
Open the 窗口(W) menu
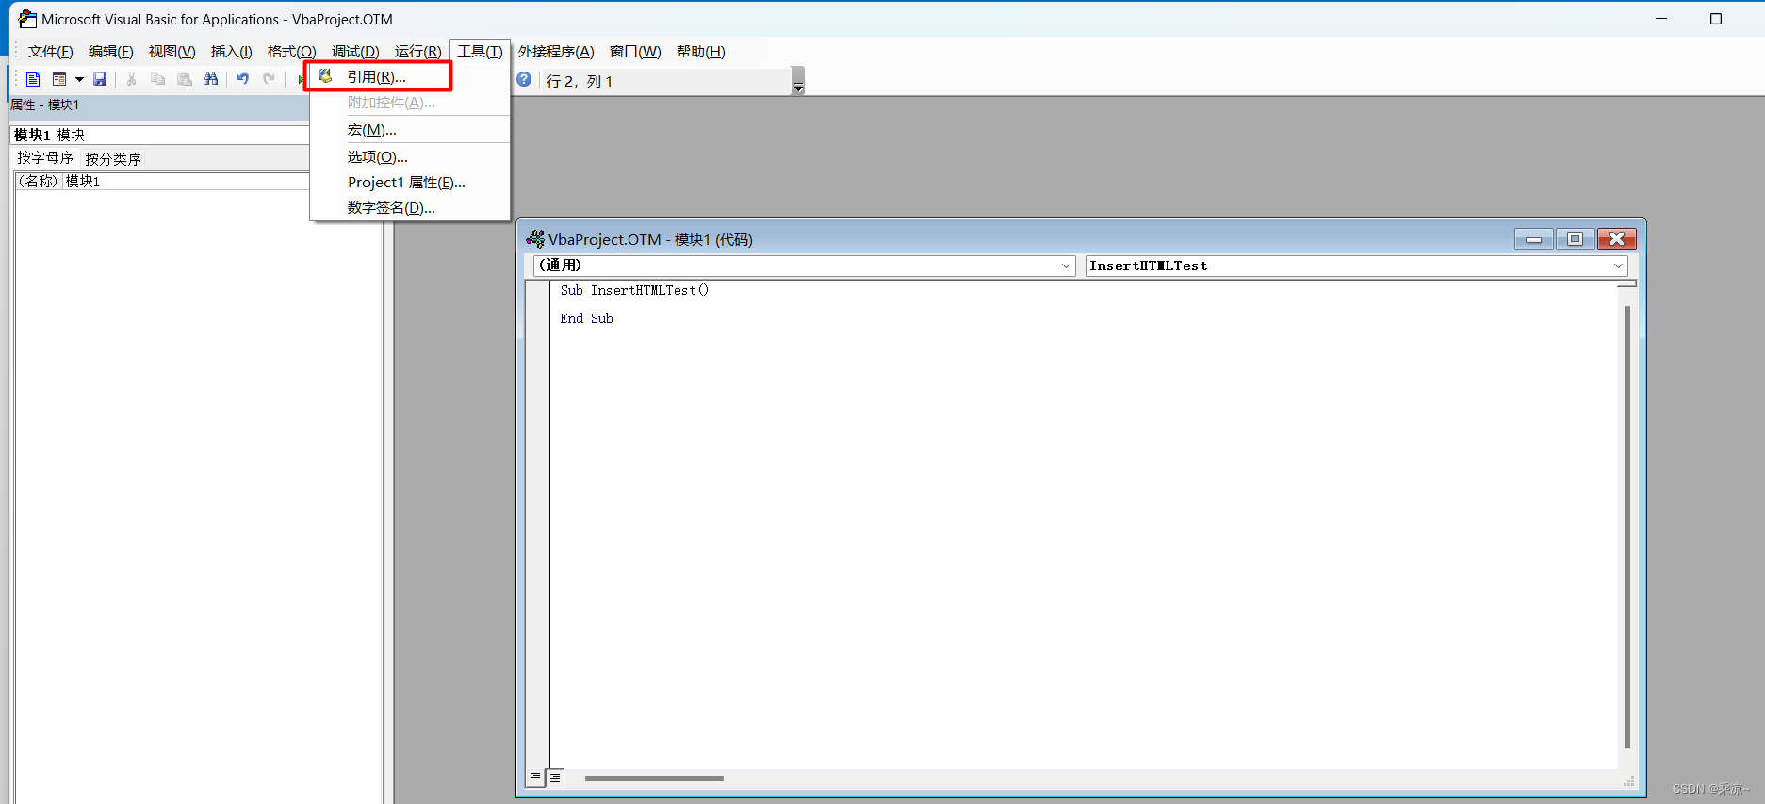pyautogui.click(x=636, y=52)
